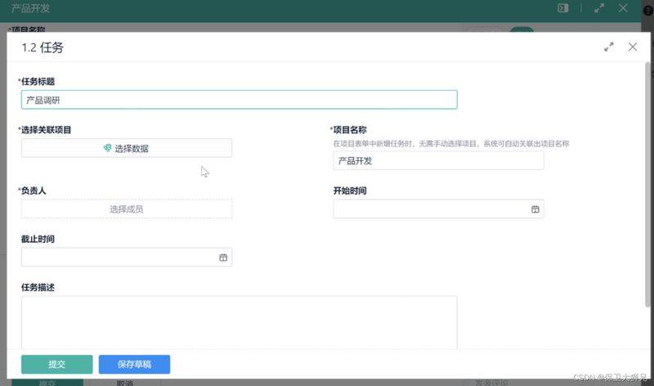Image resolution: width=654 pixels, height=386 pixels.
Task: Toggle side panel icon in 产品开发 window header
Action: coord(562,8)
